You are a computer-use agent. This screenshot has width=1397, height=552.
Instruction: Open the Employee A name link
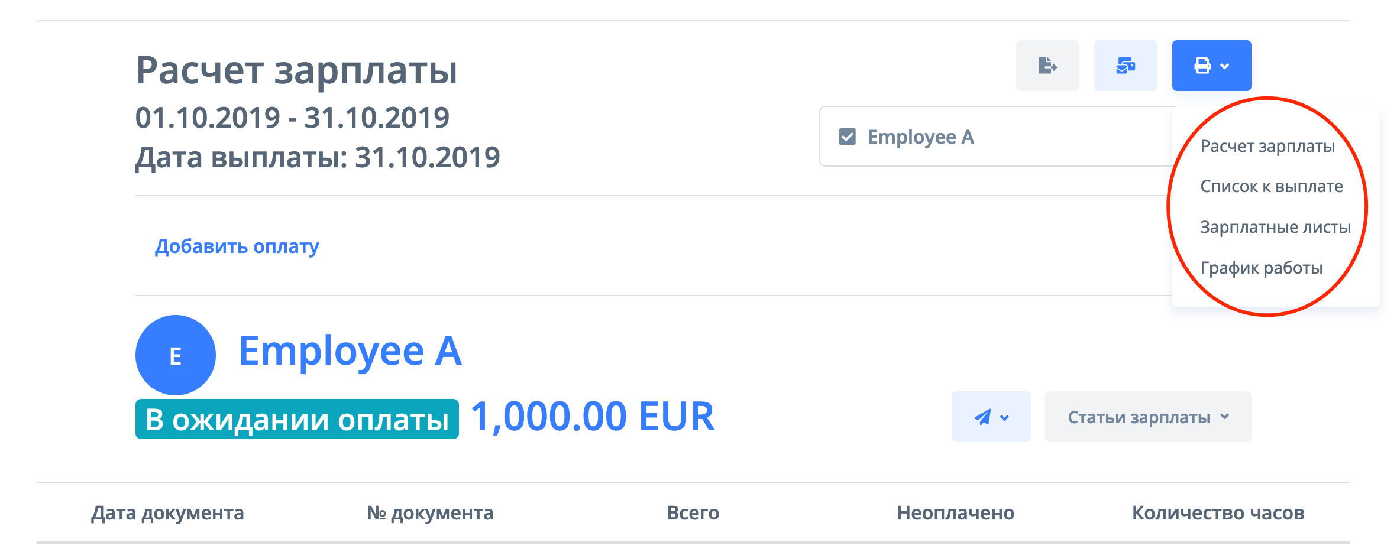click(x=350, y=351)
